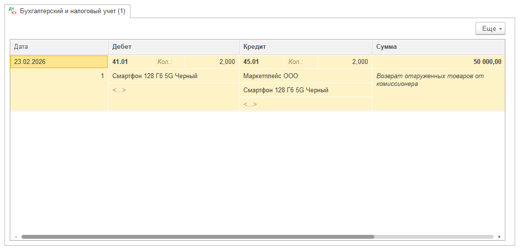The image size is (521, 250).
Task: Click the Дебет column header
Action: (x=174, y=47)
